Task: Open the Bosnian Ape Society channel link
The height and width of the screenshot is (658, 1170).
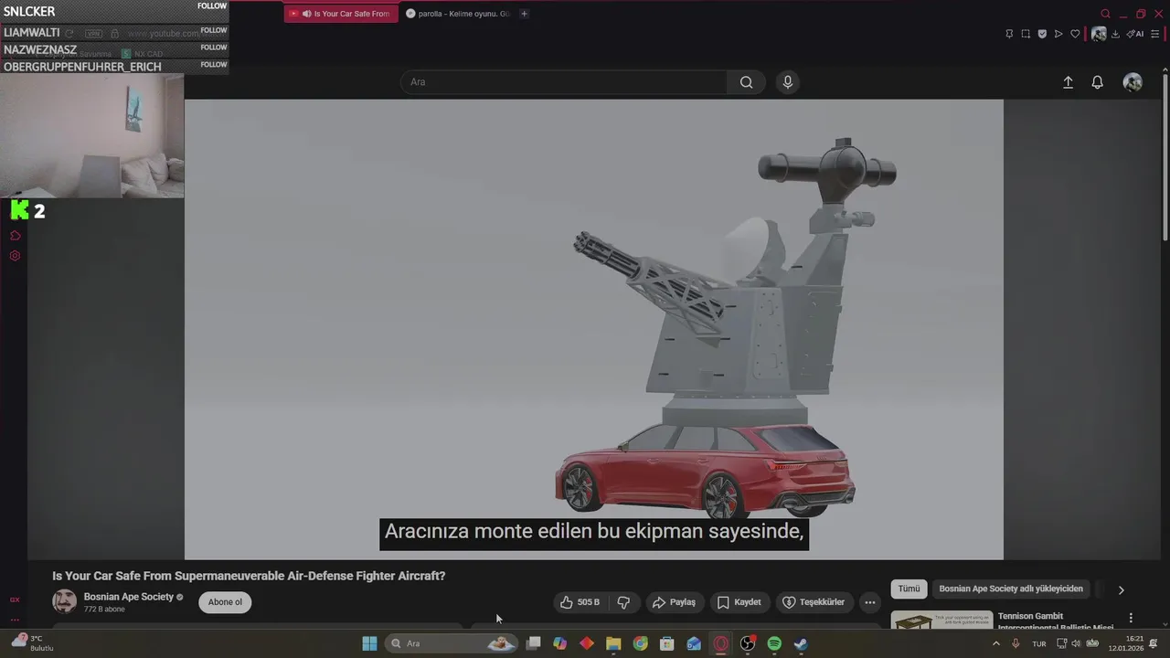Action: pyautogui.click(x=129, y=597)
